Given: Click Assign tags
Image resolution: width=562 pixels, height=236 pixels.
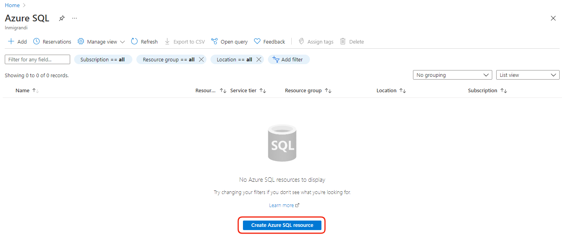Looking at the screenshot, I should pos(316,42).
